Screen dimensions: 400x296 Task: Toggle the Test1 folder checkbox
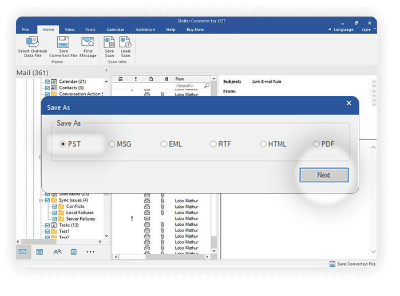[x=47, y=231]
